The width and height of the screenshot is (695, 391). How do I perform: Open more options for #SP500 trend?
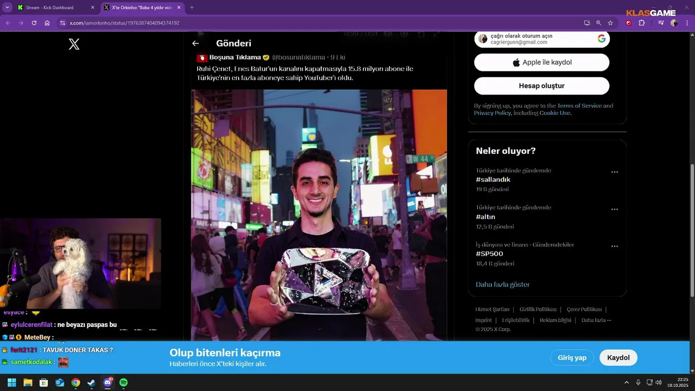(615, 246)
